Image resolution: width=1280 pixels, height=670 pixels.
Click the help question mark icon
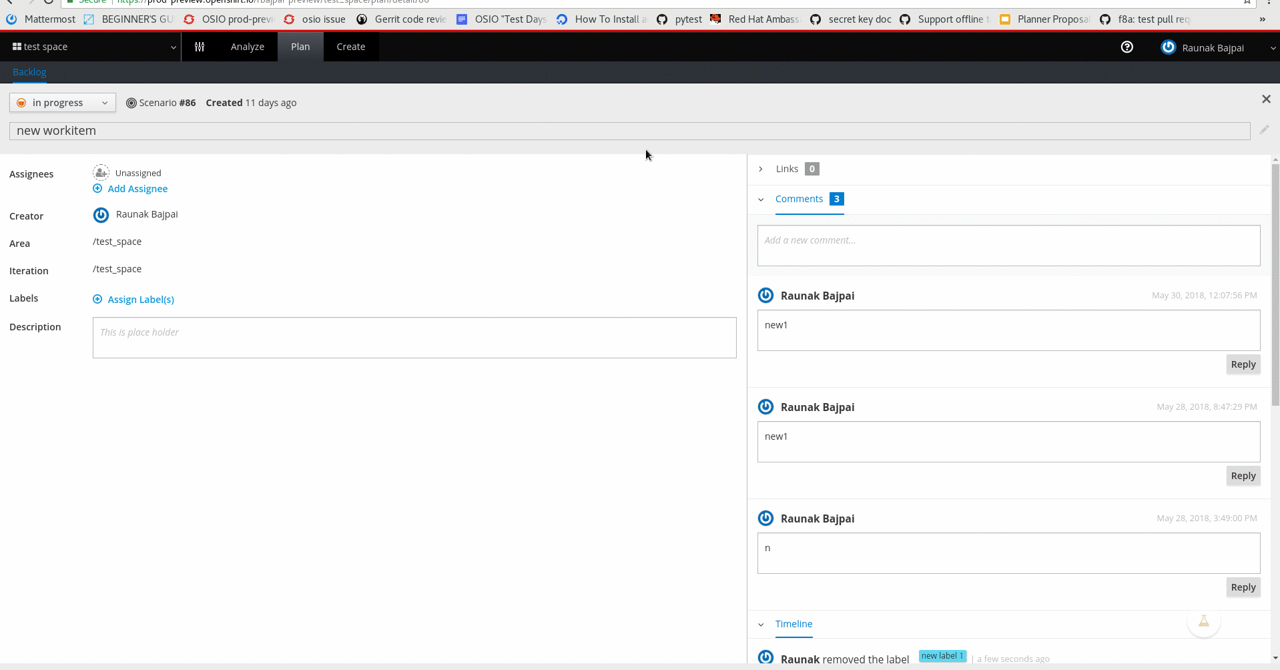[1127, 47]
